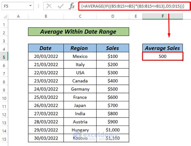The image size is (191, 146).
Task: Select column B header
Action: tap(46, 16)
